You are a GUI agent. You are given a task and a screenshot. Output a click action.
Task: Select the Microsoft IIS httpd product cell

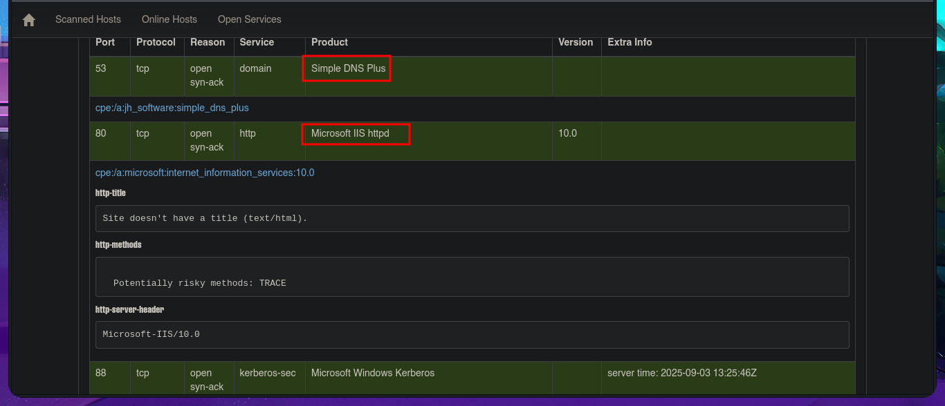[x=350, y=133]
